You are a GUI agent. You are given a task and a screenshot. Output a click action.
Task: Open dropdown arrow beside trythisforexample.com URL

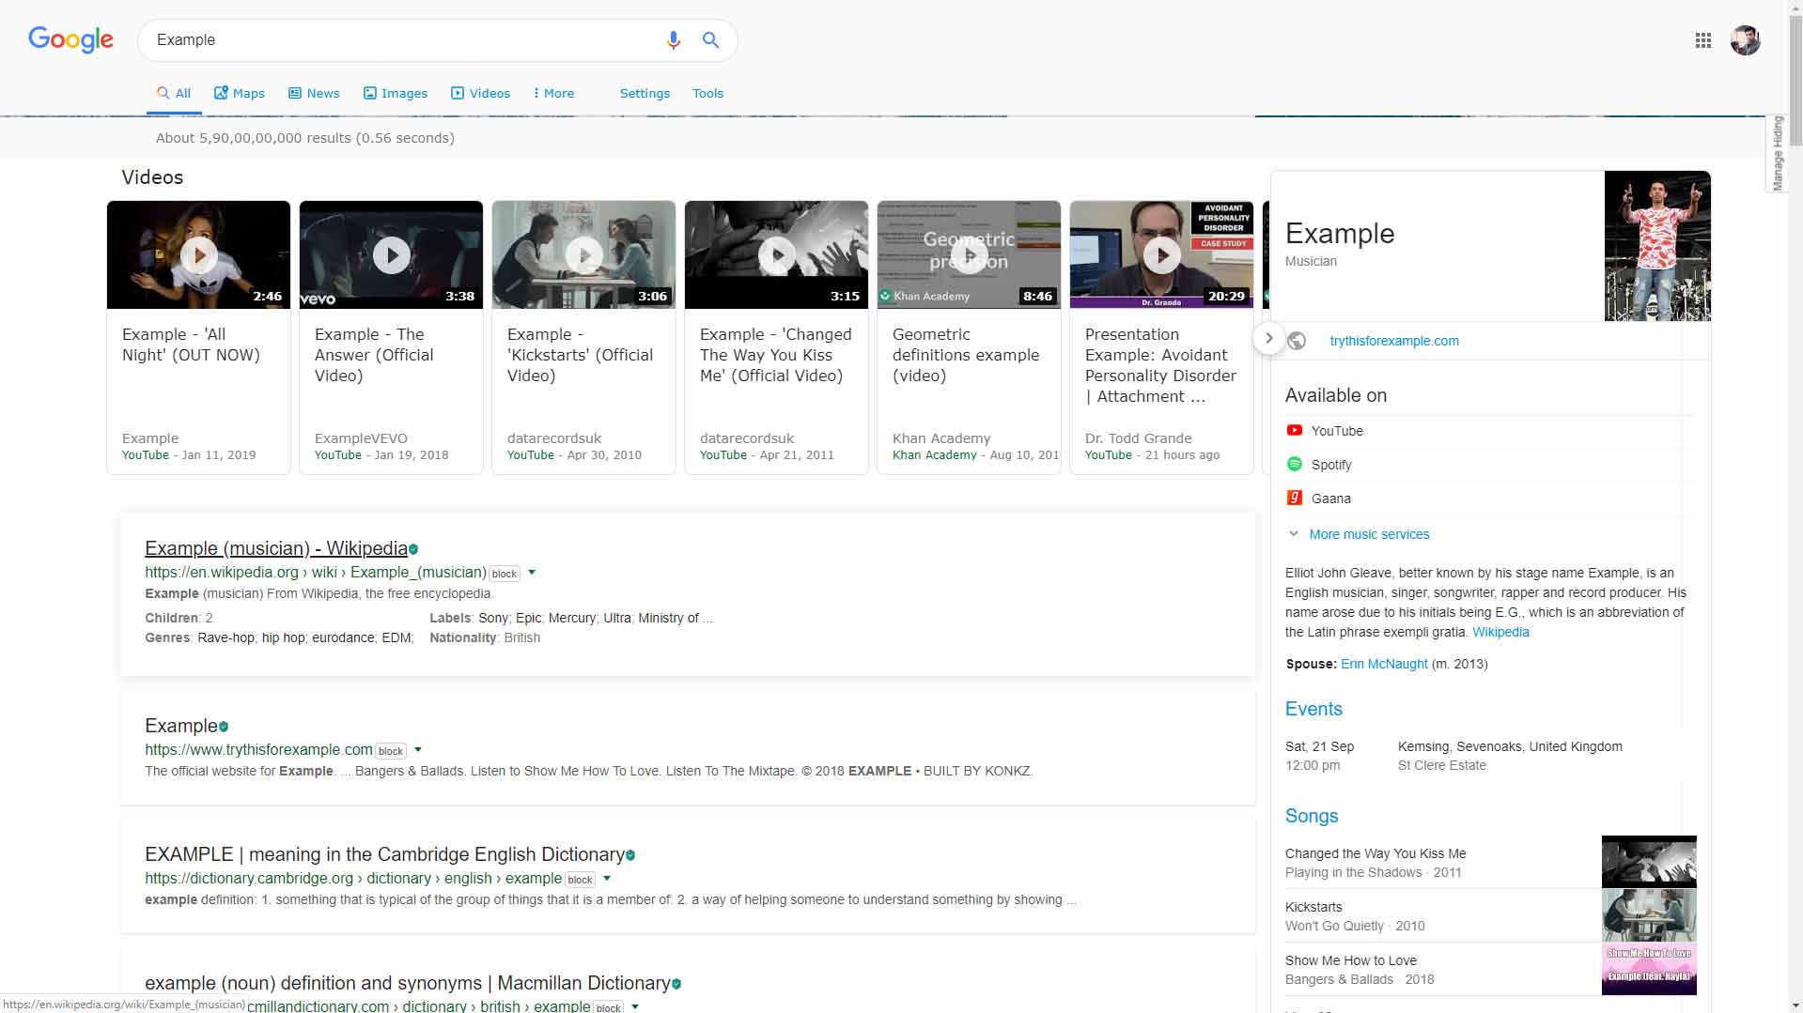418,749
